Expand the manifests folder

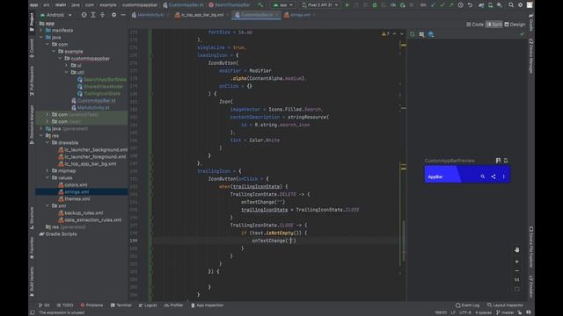(41, 31)
